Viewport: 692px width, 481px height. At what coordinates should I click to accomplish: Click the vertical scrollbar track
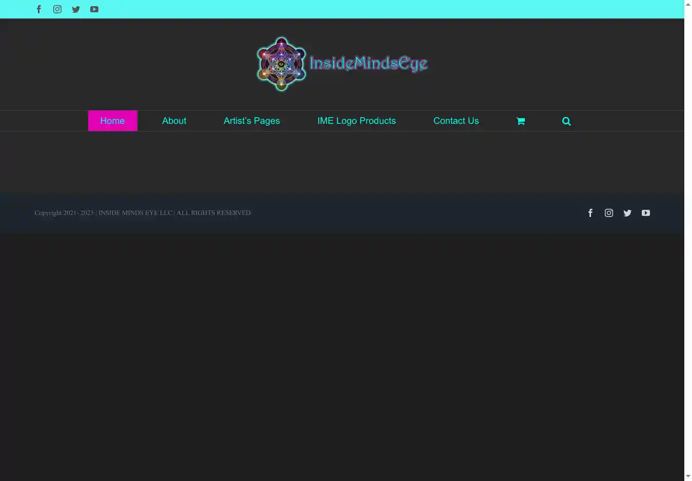(x=688, y=240)
